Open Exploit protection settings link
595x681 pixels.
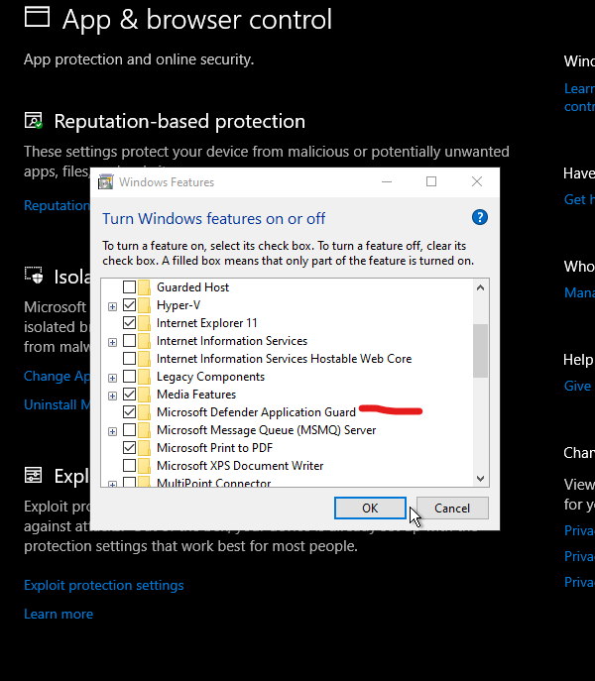click(103, 585)
